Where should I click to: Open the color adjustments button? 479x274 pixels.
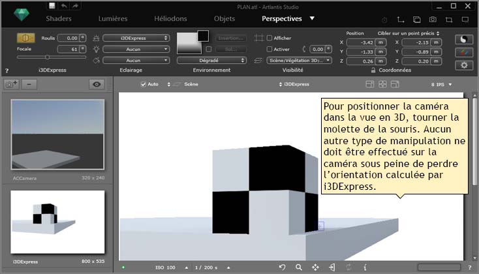coord(464,52)
